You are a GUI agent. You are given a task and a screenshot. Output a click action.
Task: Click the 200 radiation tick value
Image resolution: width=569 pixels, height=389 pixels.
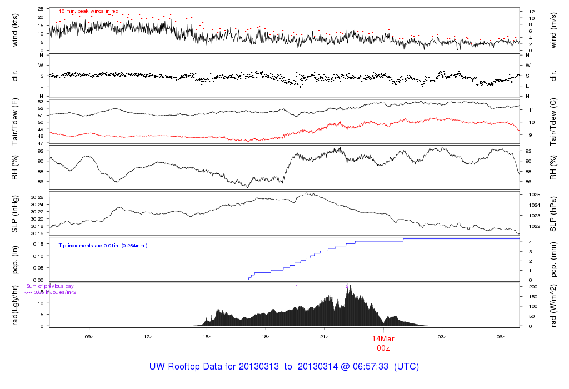533,287
